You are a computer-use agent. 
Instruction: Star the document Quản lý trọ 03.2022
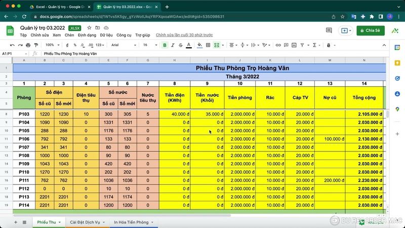click(89, 28)
